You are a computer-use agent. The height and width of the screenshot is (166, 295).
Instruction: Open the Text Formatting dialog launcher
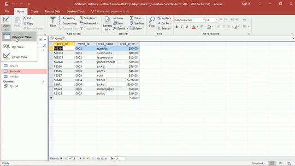[x=249, y=34]
